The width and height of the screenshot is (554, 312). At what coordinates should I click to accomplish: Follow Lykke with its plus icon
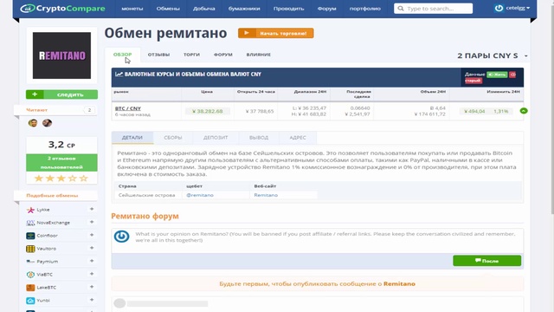point(92,209)
